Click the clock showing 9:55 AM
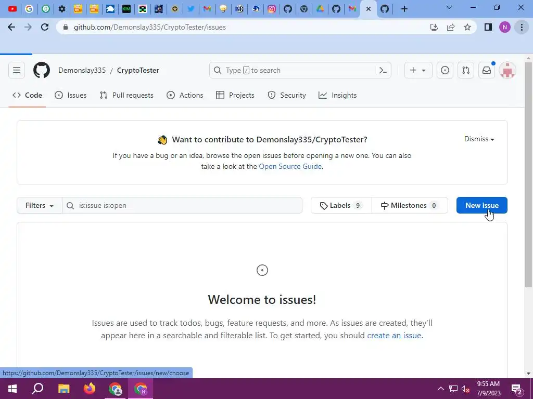 click(488, 384)
